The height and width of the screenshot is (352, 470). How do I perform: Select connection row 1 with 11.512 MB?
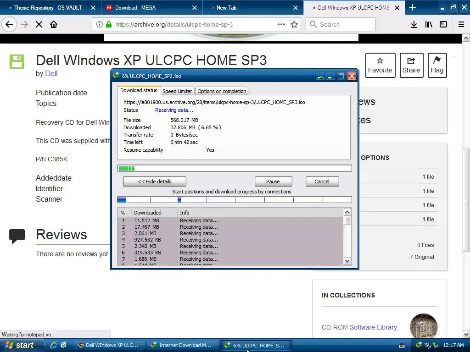pos(230,220)
